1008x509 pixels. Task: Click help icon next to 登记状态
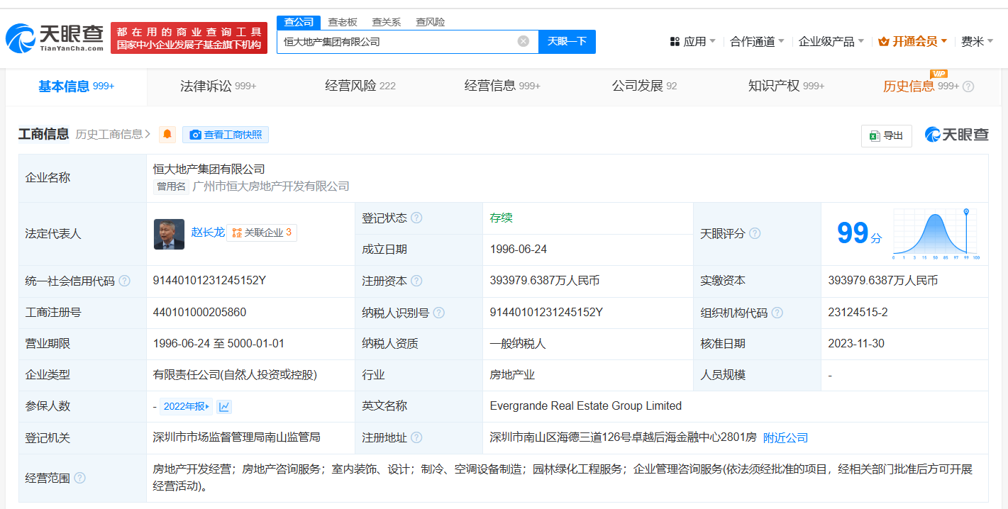[416, 218]
